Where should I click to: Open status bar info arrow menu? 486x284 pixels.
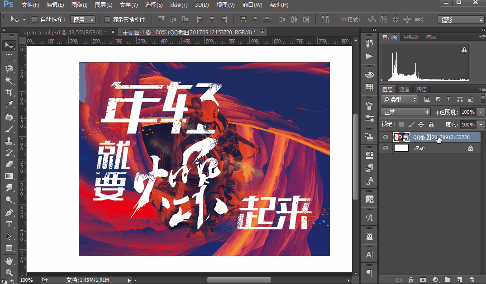point(129,280)
